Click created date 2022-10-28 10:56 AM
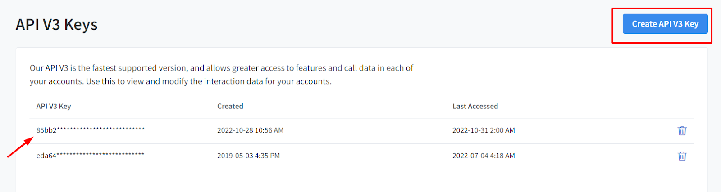This screenshot has height=192, width=721. [x=250, y=130]
